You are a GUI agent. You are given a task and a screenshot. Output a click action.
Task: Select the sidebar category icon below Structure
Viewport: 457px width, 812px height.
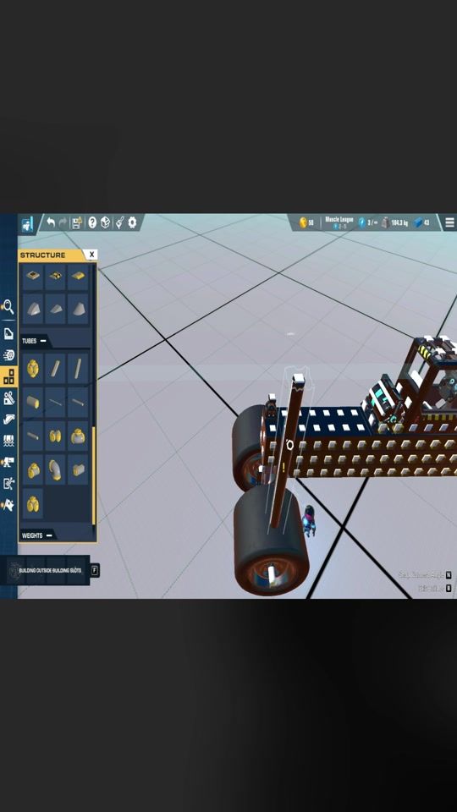[x=8, y=398]
